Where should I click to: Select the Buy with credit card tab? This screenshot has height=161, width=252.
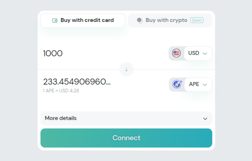[x=83, y=20]
